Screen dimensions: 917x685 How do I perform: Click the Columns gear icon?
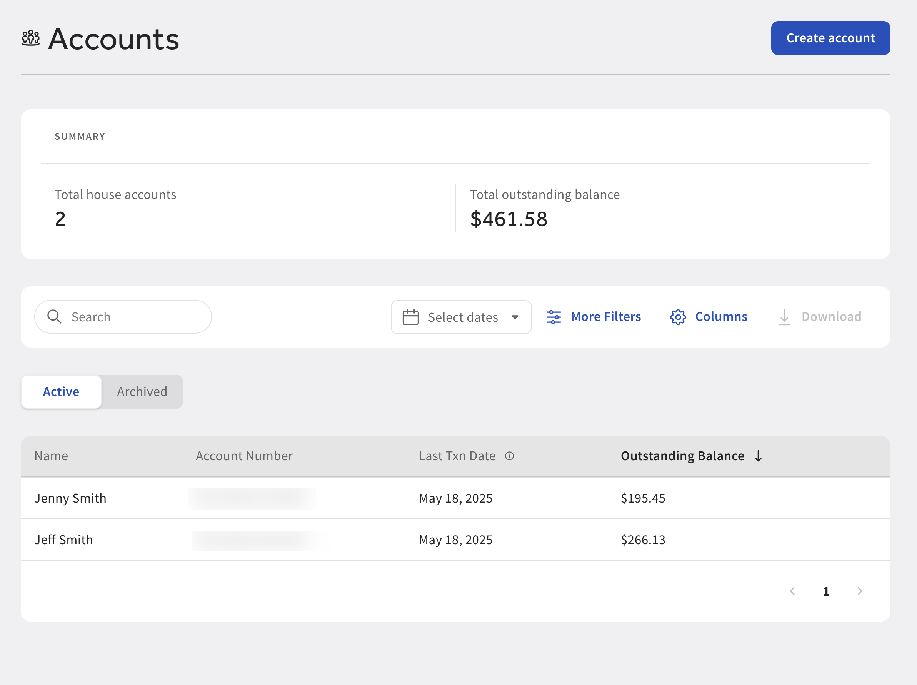pyautogui.click(x=678, y=317)
